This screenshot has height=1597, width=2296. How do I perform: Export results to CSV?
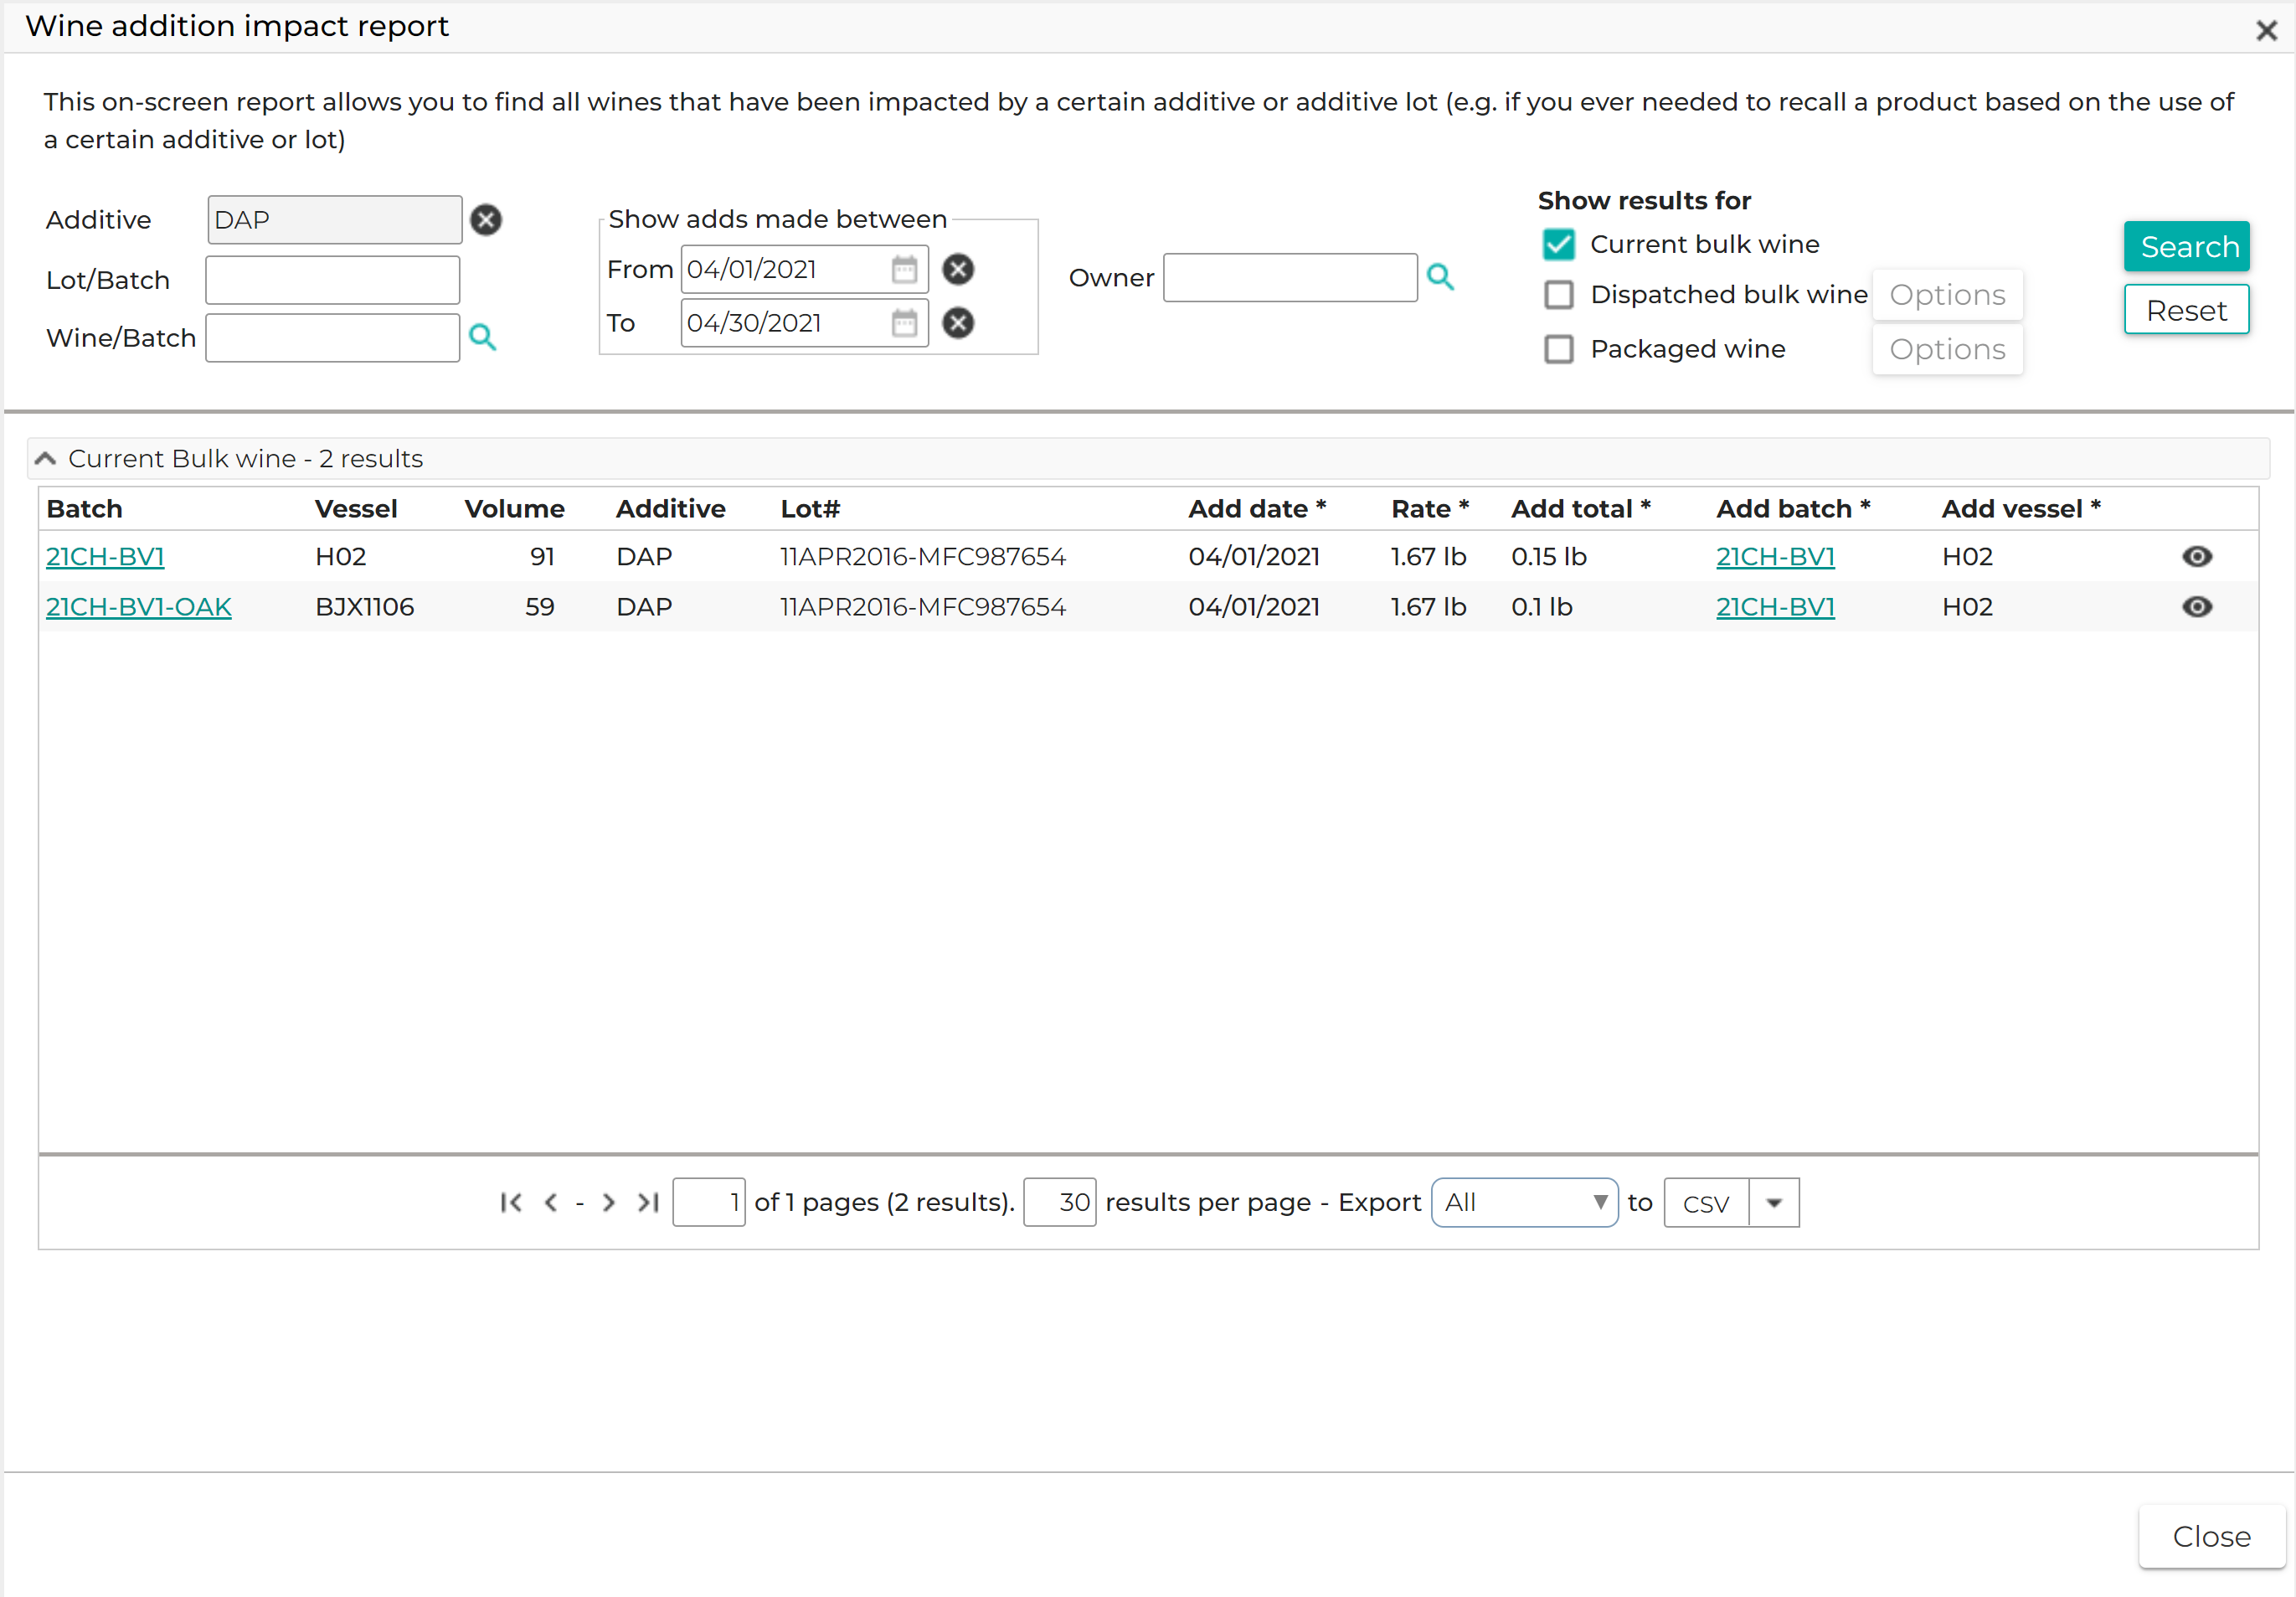(1706, 1203)
